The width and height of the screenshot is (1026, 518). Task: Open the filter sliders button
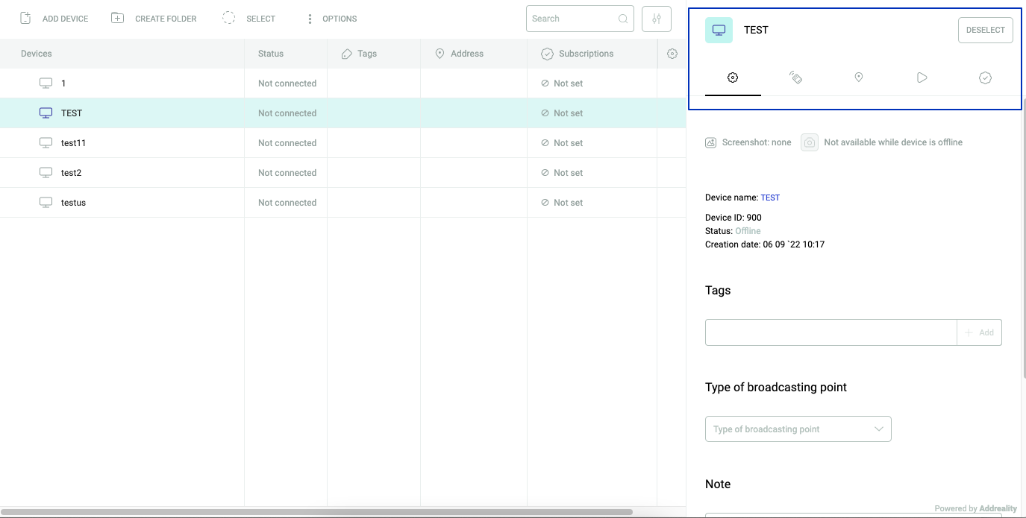(657, 19)
